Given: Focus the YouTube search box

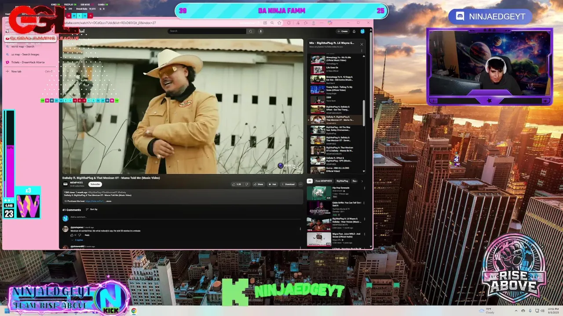Looking at the screenshot, I should [x=207, y=31].
